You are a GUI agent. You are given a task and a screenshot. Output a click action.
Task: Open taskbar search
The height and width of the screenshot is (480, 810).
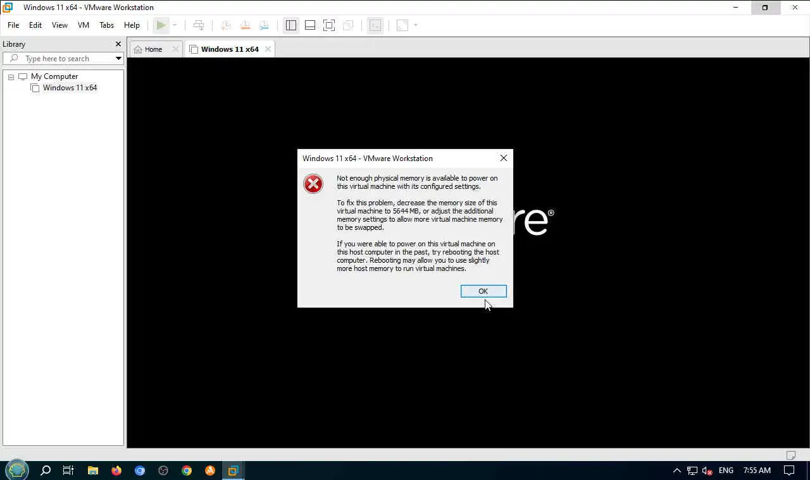(x=46, y=471)
